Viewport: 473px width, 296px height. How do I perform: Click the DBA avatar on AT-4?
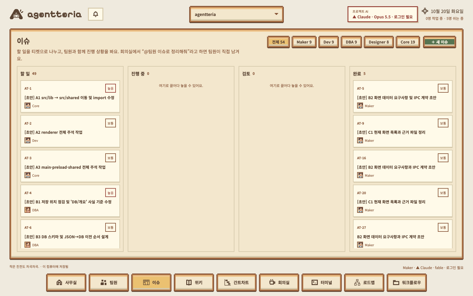coord(27,210)
